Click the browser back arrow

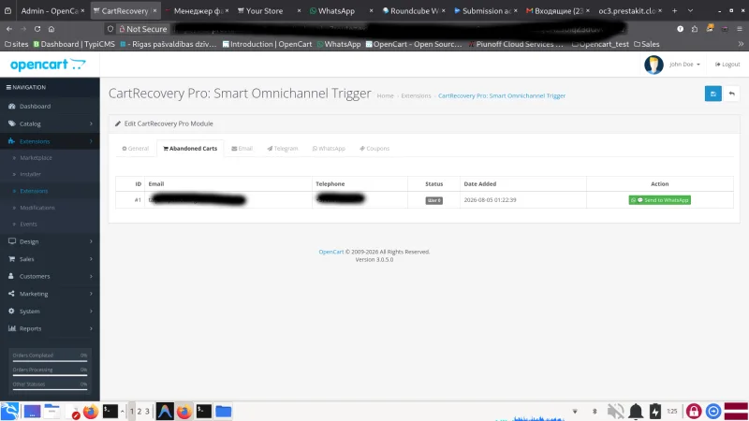(x=9, y=29)
